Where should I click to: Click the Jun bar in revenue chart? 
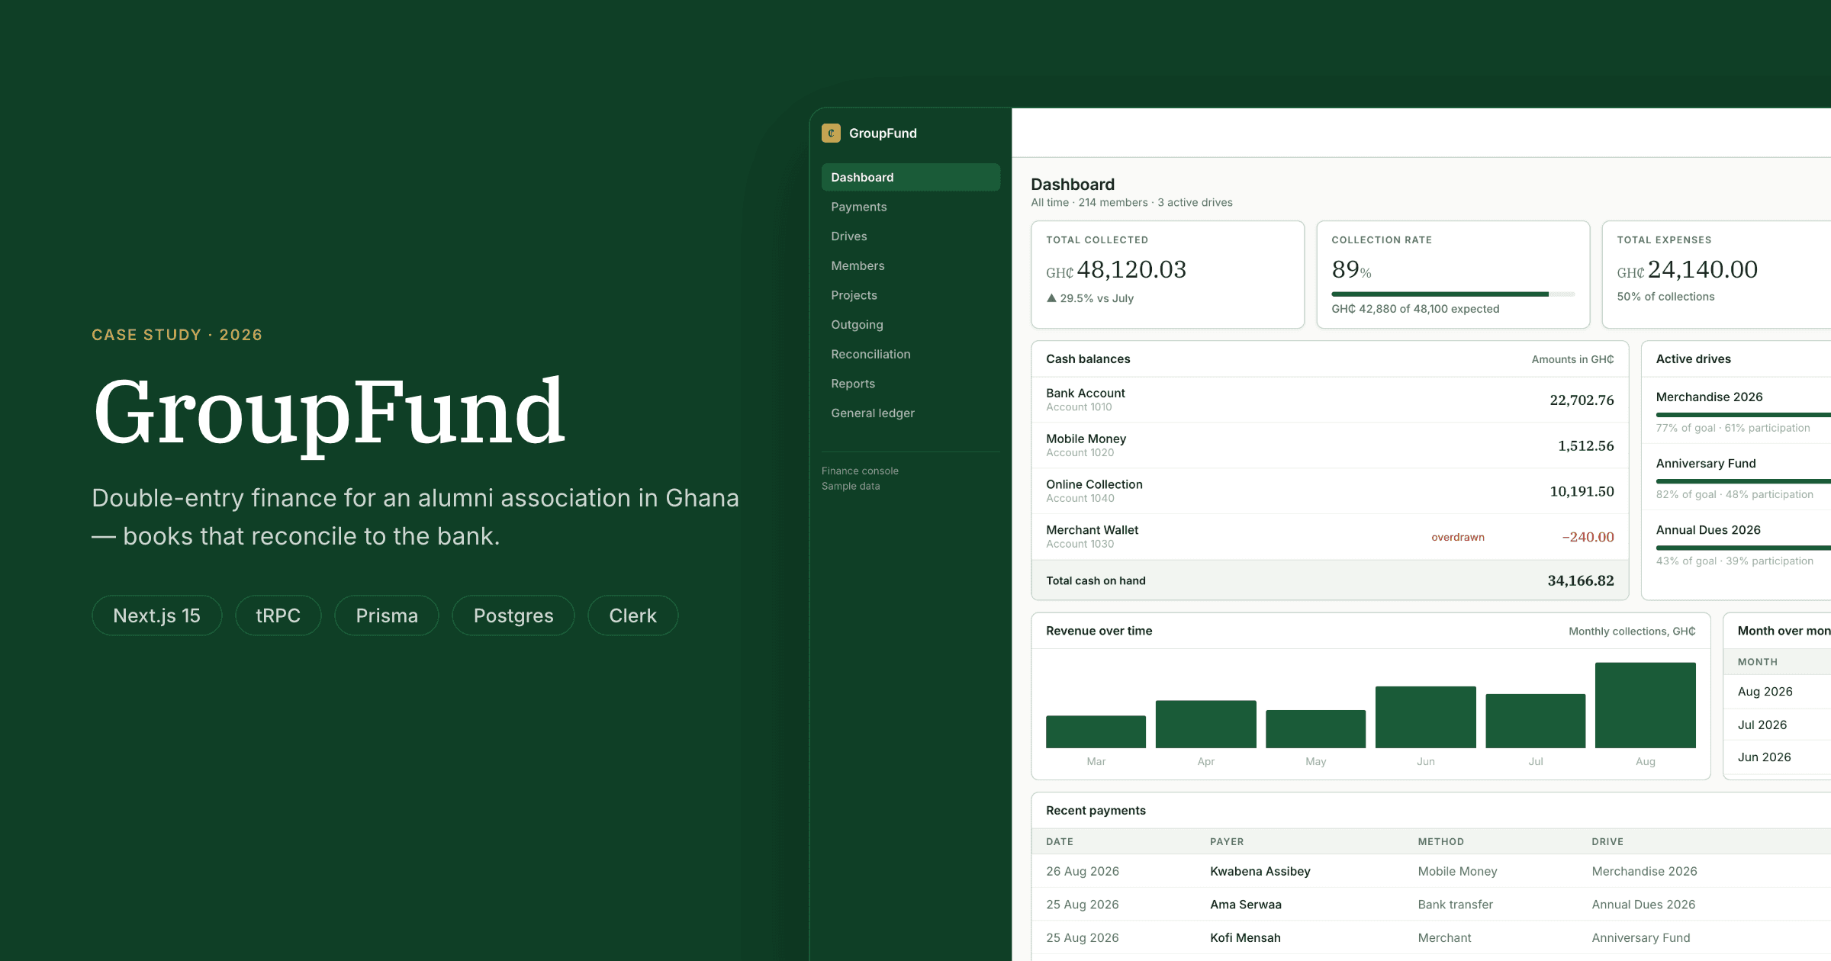pos(1426,717)
